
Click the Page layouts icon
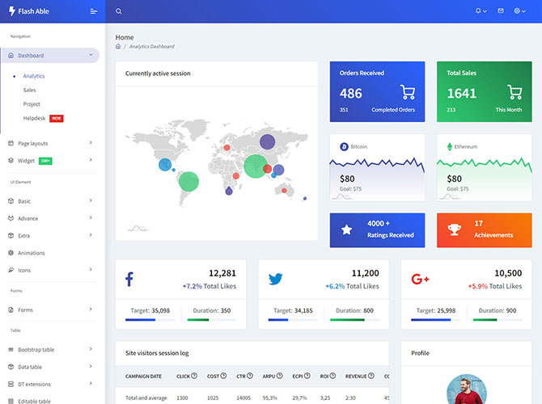click(11, 143)
